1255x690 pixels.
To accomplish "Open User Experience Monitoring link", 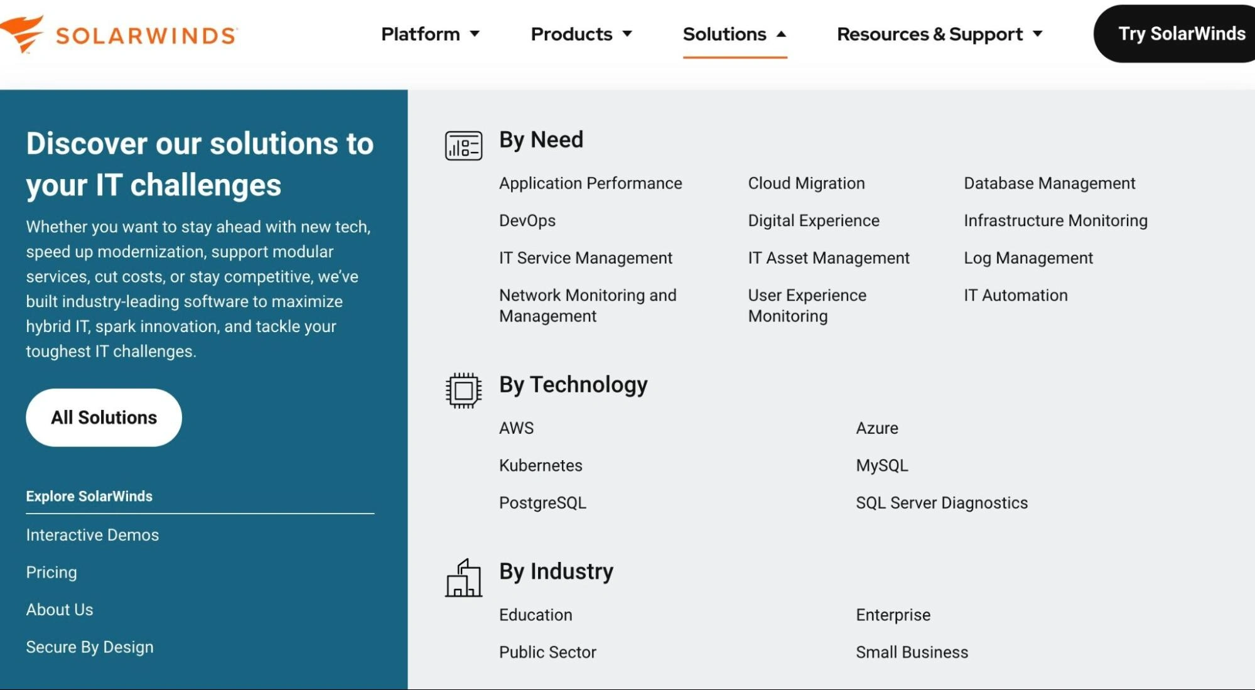I will click(x=807, y=306).
